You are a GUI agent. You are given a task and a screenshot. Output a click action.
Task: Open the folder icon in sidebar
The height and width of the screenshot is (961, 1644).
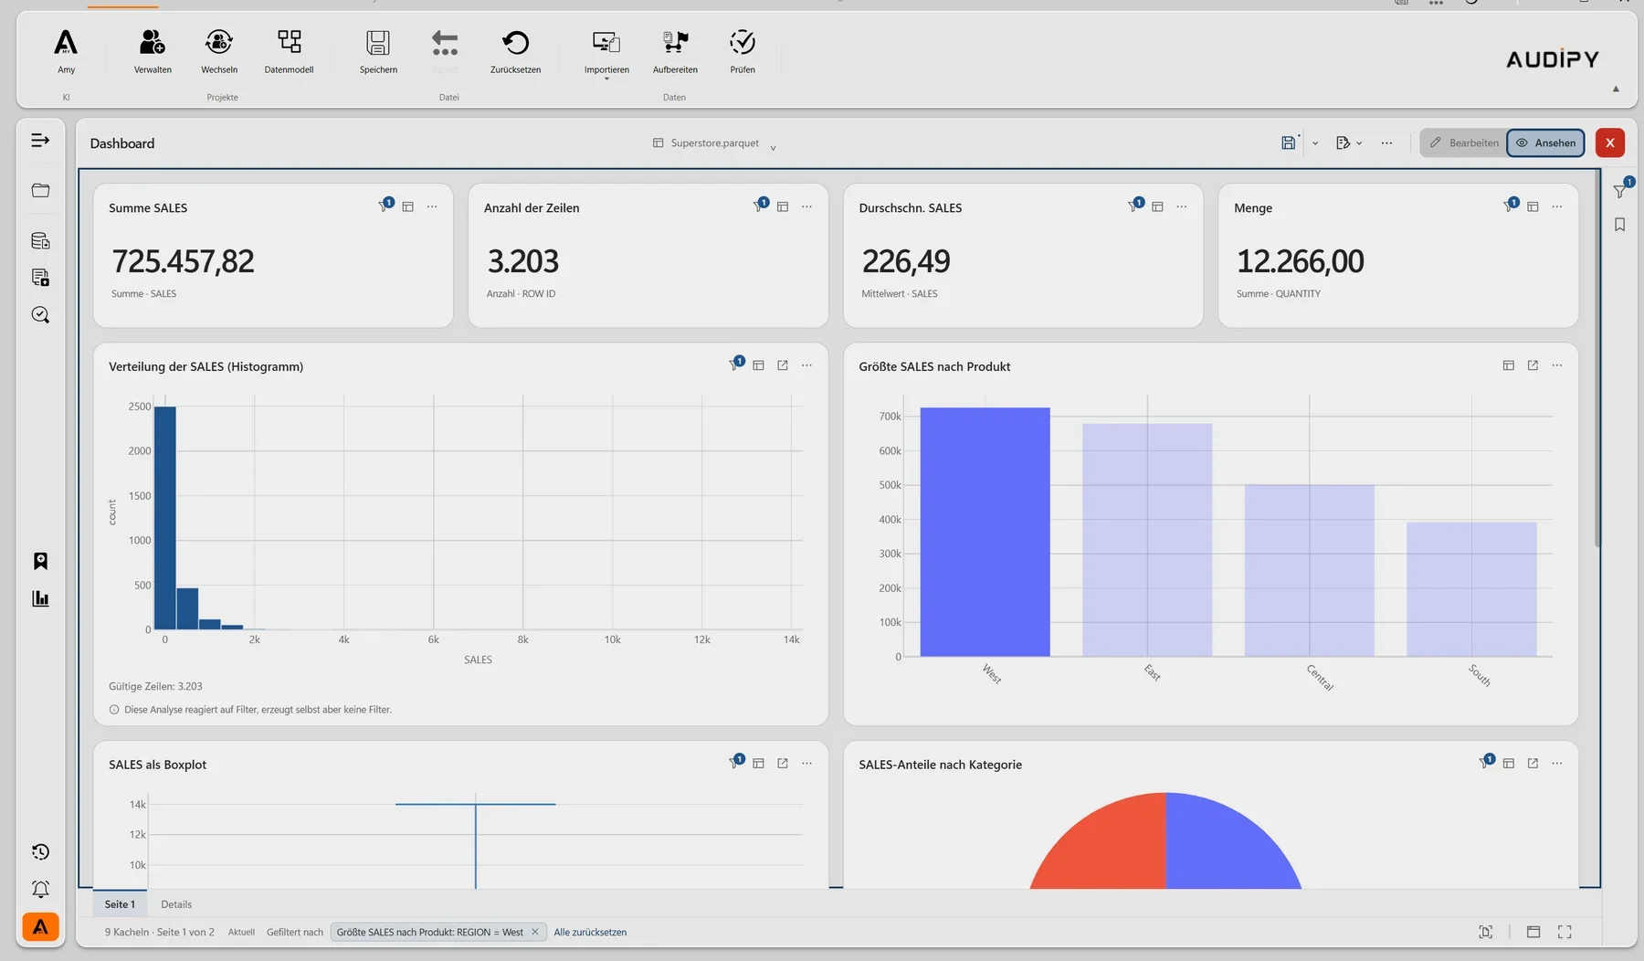click(x=40, y=191)
